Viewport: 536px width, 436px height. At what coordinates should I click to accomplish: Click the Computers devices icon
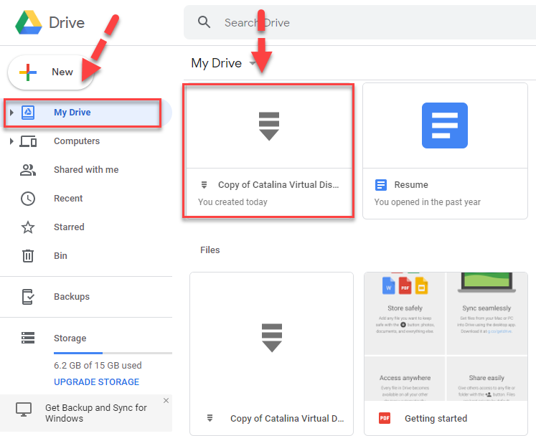[x=28, y=141]
